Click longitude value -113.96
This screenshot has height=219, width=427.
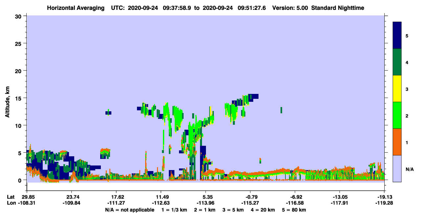[206, 203]
